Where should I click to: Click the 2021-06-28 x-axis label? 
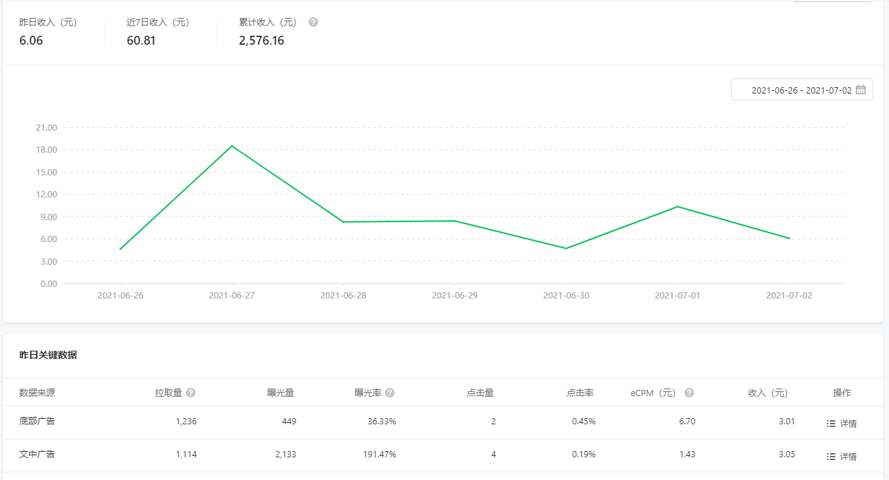click(x=343, y=295)
